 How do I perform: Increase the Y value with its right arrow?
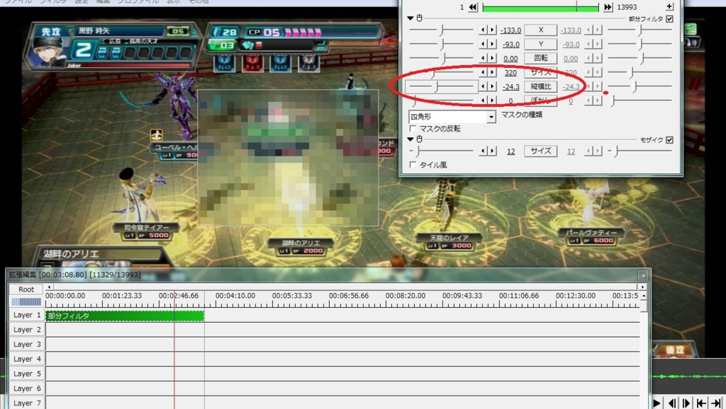tap(492, 45)
